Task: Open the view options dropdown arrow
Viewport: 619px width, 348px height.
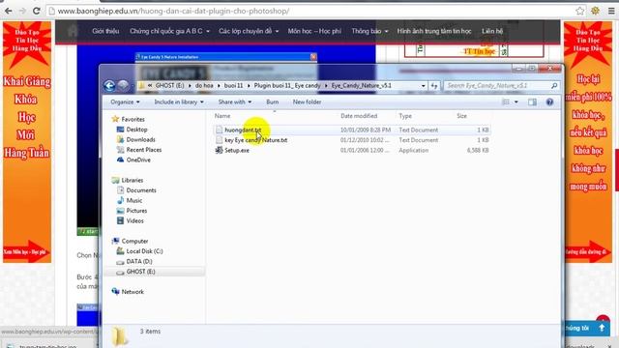Action: (516, 102)
